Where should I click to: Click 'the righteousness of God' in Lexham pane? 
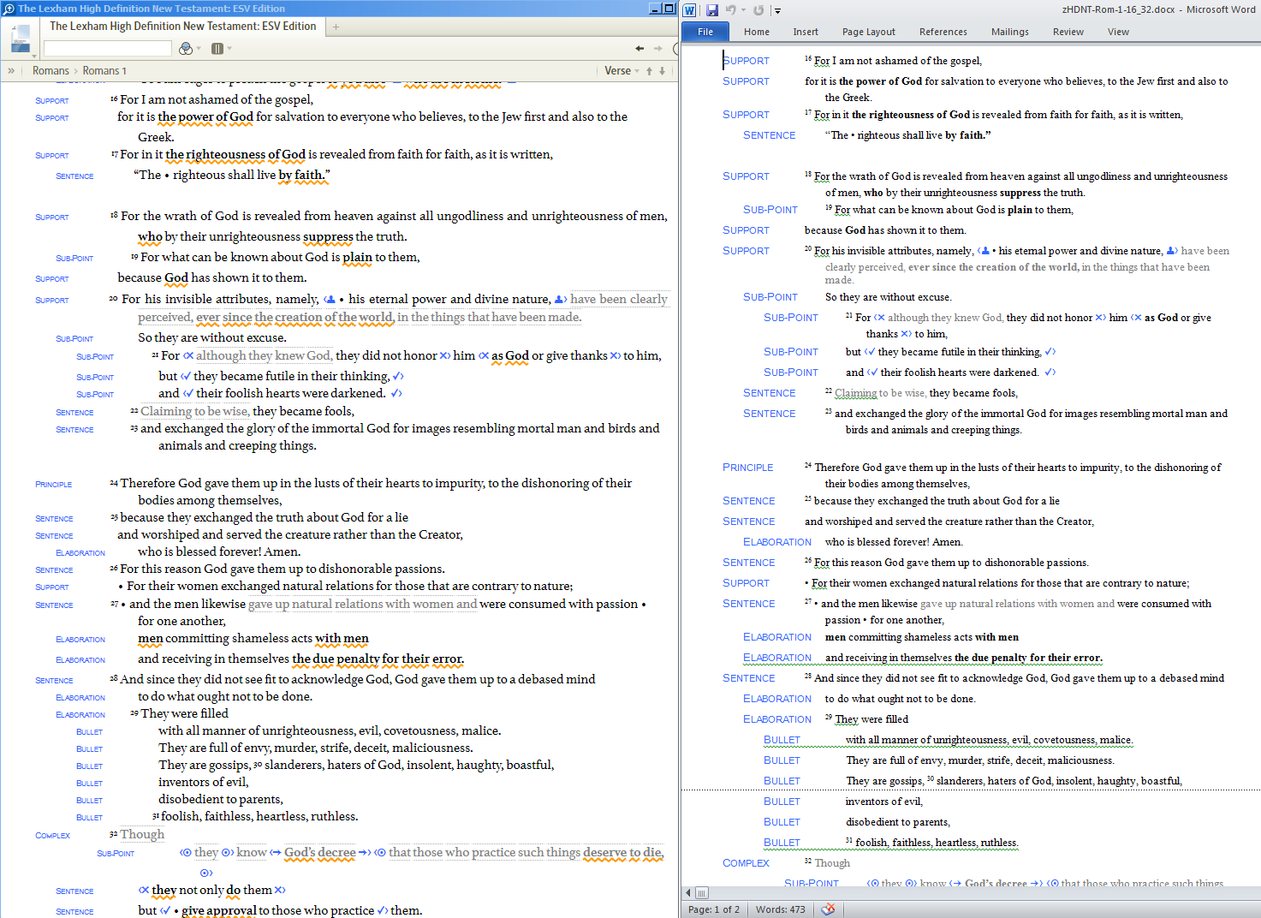[x=235, y=154]
